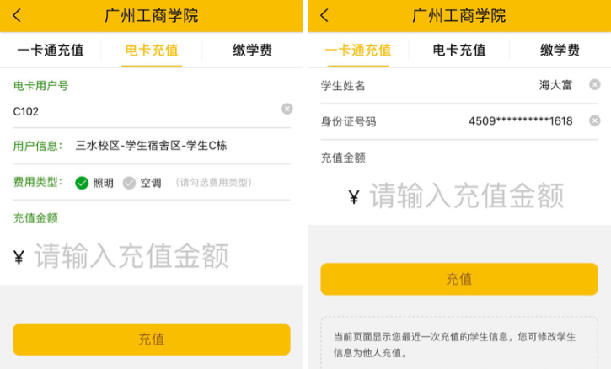The image size is (611, 369).
Task: Tap back arrow on right screen
Action: (x=325, y=15)
